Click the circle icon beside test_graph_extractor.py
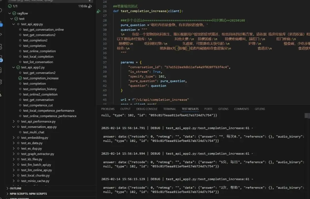 tap(18, 154)
